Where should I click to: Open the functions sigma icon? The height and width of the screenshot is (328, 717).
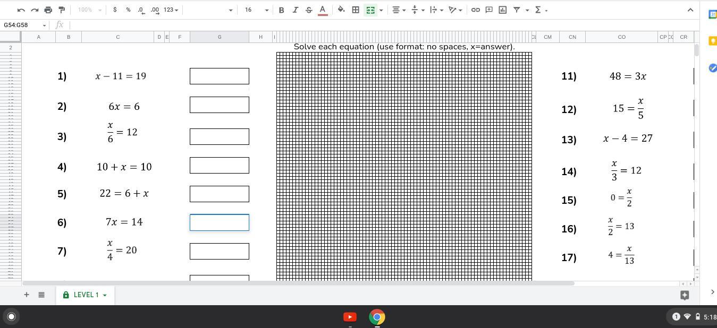(538, 10)
